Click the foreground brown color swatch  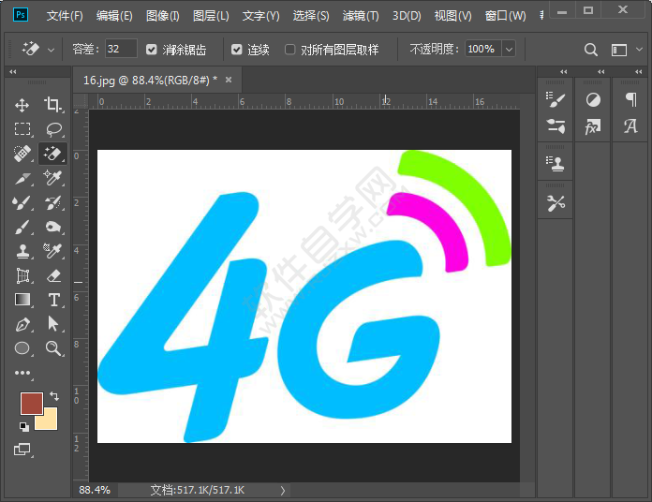pos(32,403)
